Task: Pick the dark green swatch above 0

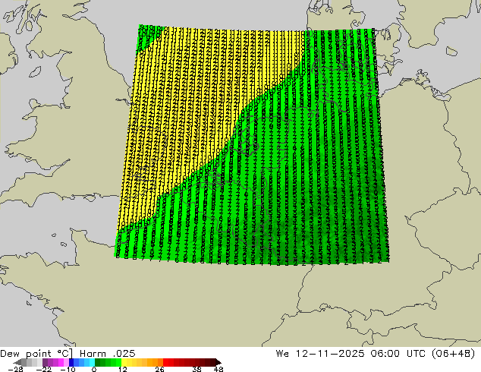Action: pyautogui.click(x=98, y=362)
